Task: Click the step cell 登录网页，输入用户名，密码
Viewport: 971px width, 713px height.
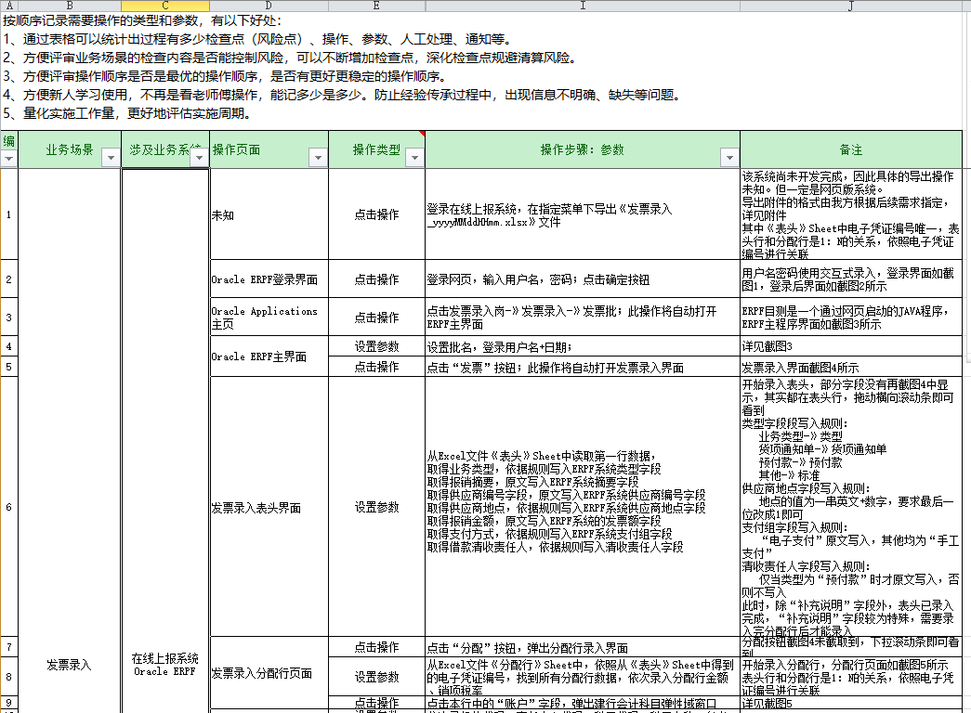Action: point(582,279)
